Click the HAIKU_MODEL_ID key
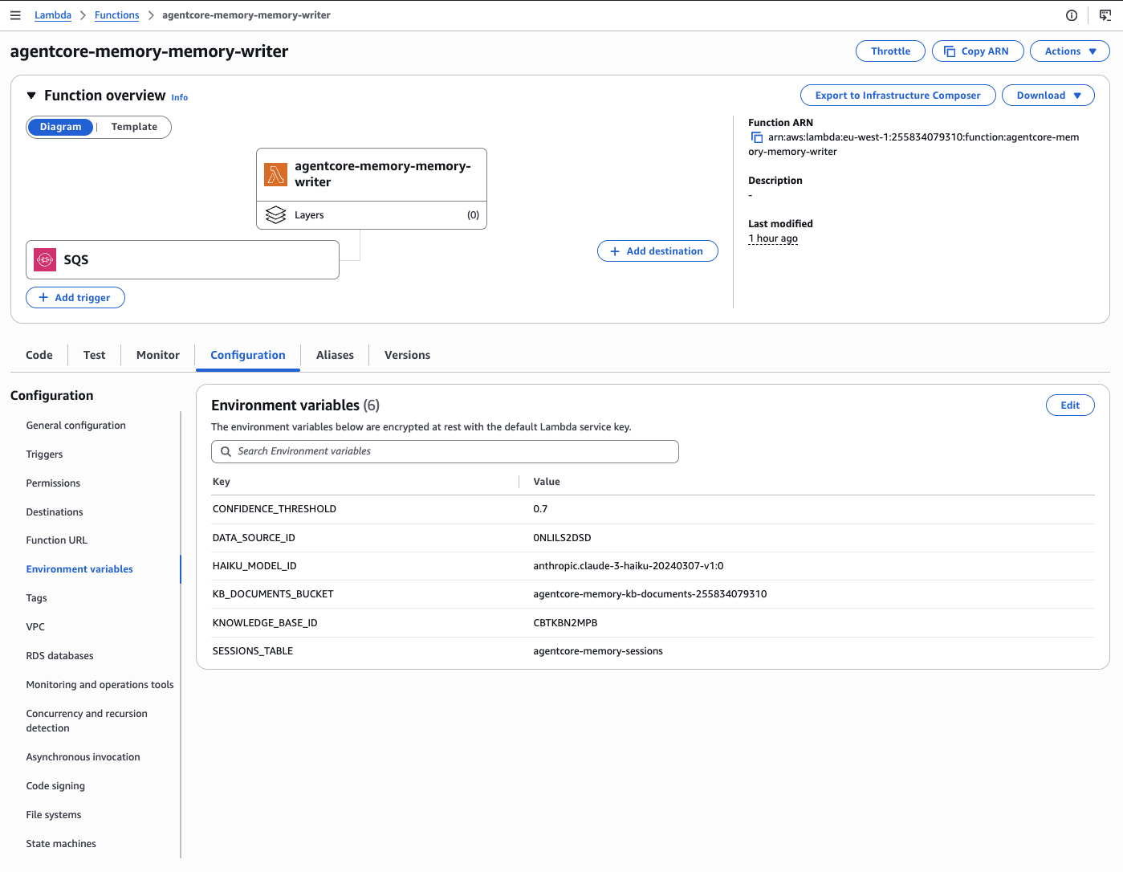The height and width of the screenshot is (872, 1123). (254, 566)
